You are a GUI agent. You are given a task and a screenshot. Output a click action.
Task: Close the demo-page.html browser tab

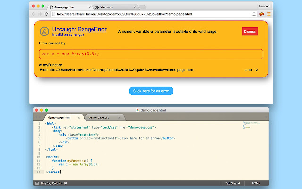pos(89,7)
